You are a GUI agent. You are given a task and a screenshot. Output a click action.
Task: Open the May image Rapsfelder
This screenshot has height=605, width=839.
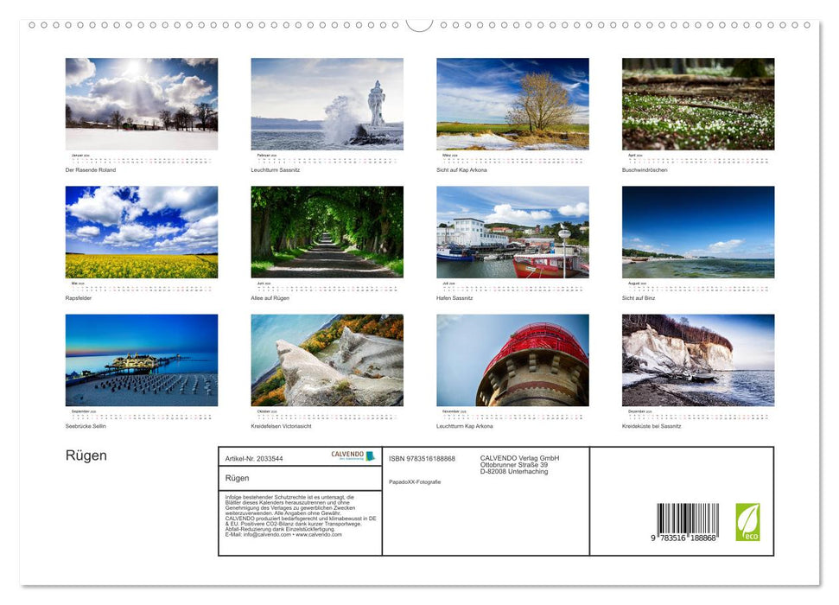[140, 232]
